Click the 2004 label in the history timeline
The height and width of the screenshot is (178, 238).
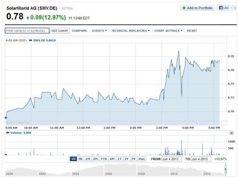point(75,174)
